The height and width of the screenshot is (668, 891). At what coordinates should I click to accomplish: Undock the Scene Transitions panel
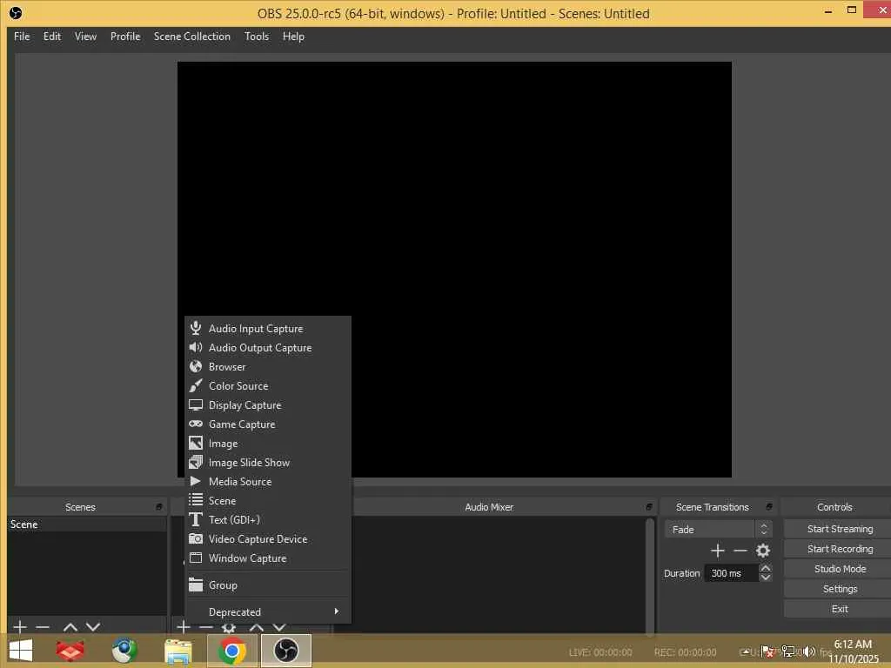tap(769, 507)
